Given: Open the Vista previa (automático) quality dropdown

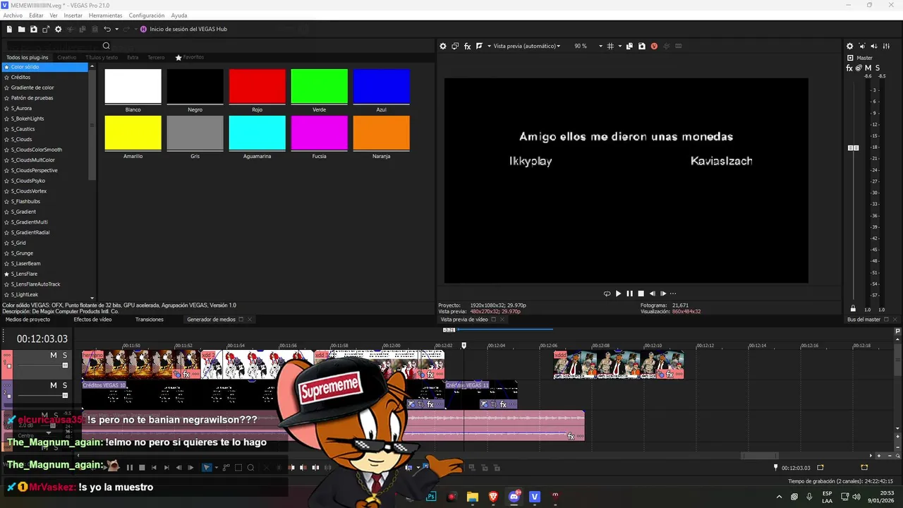Looking at the screenshot, I should [x=527, y=46].
